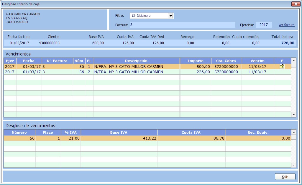Sort by the Ejer column header

point(10,61)
